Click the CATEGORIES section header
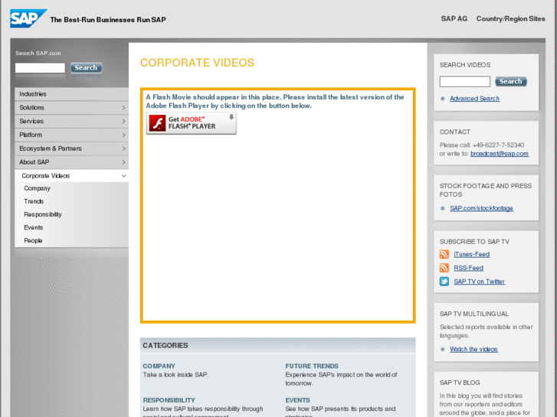557x417 pixels. pos(278,345)
